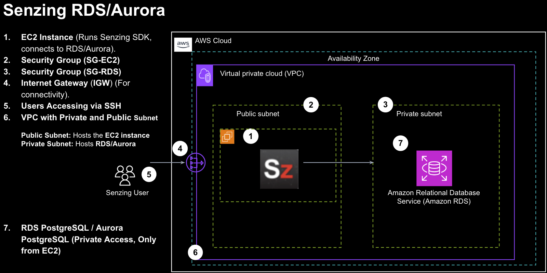The width and height of the screenshot is (547, 273).
Task: Click the line 'Private Subnet: Hosts RDS/Aurora'
Action: pyautogui.click(x=78, y=144)
